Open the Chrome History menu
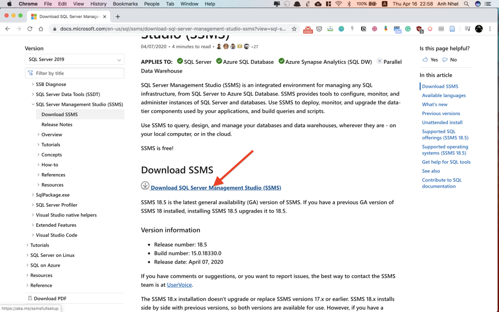Screen dimensions: 499x312 (98, 4)
